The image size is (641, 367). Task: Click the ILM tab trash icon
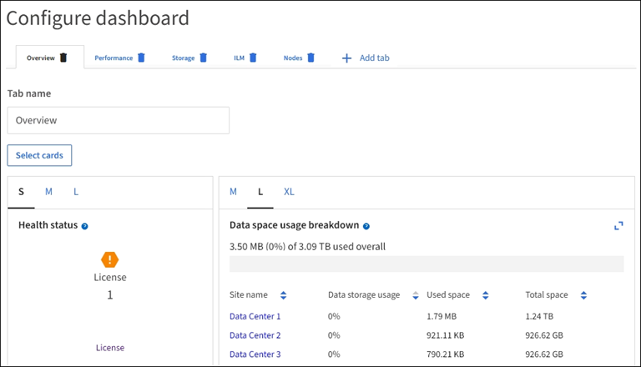point(253,58)
